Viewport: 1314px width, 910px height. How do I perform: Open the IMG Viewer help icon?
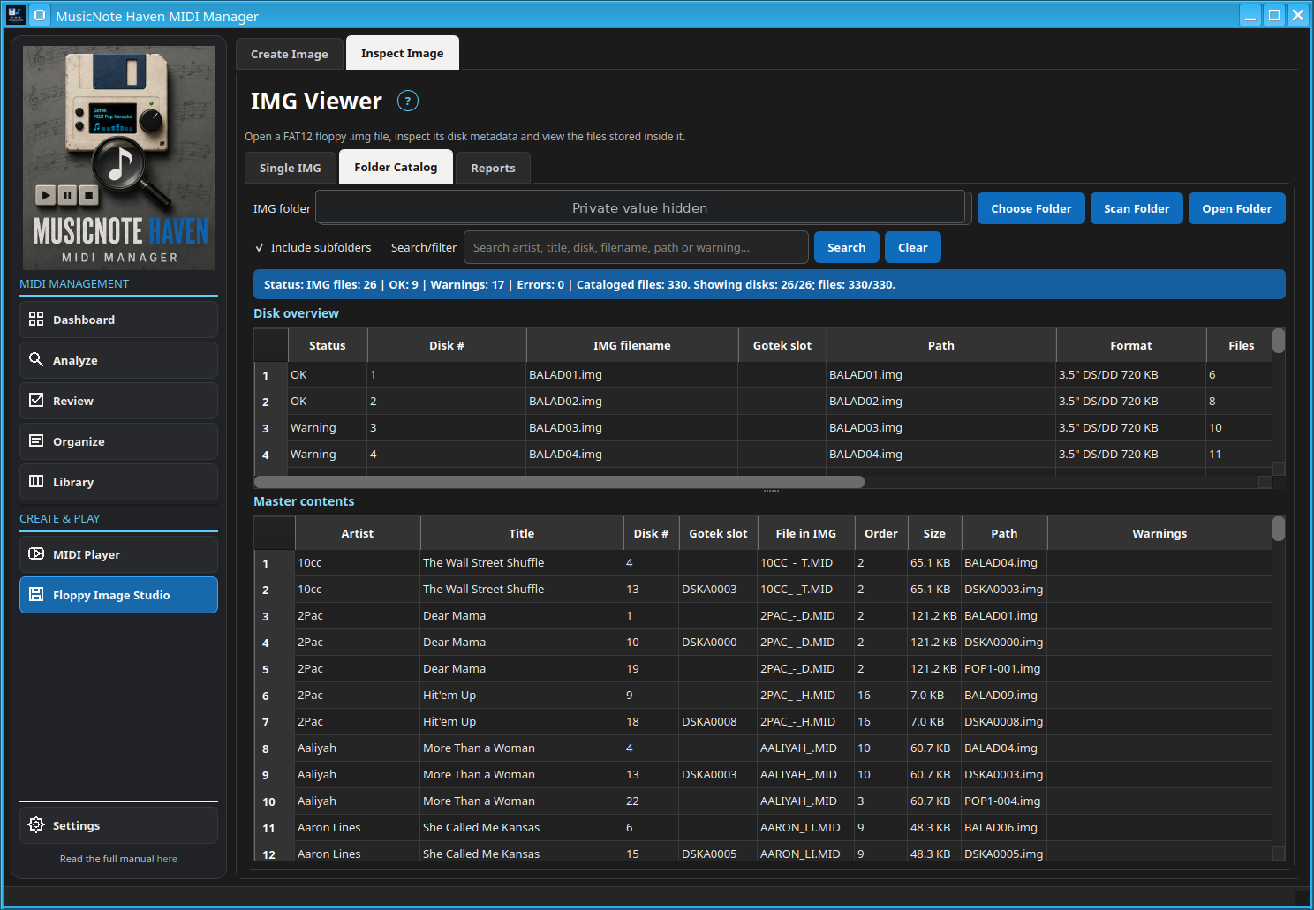pyautogui.click(x=407, y=101)
